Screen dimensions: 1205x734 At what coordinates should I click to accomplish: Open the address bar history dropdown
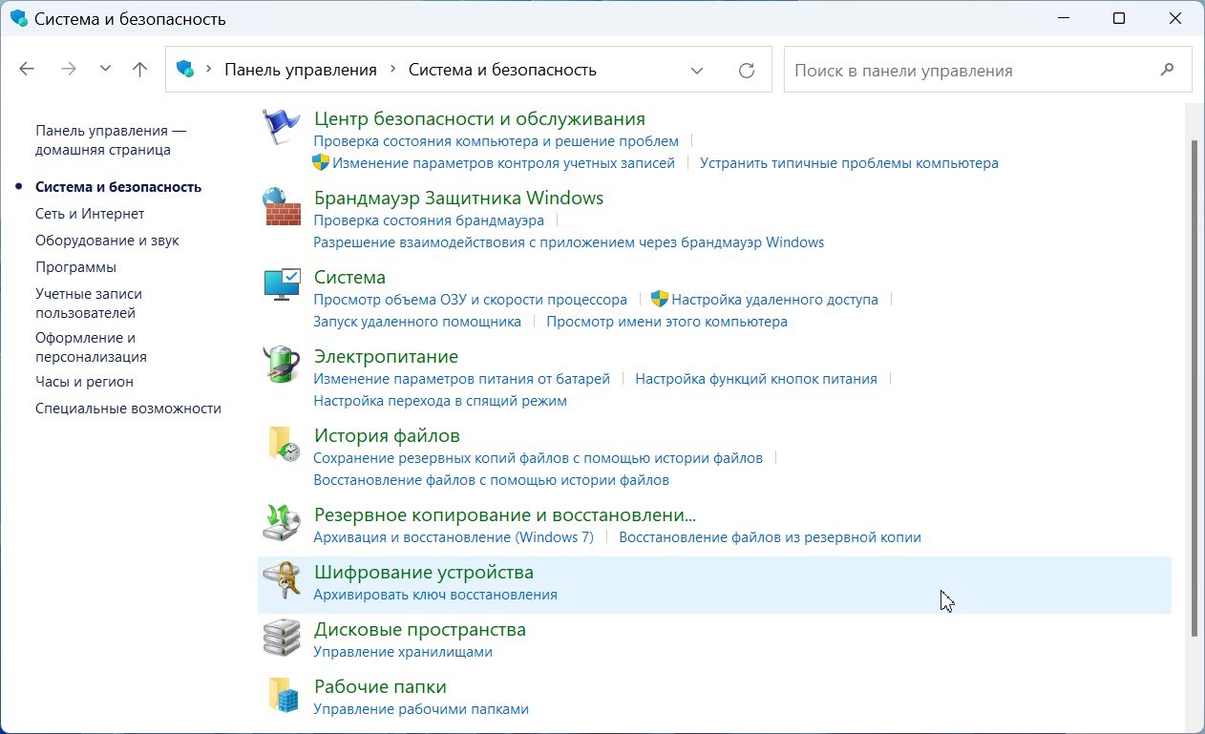point(697,69)
